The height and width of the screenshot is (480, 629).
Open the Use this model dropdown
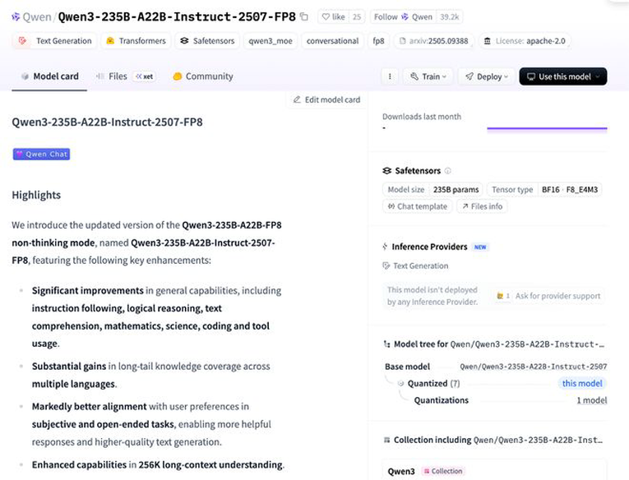[x=562, y=76]
